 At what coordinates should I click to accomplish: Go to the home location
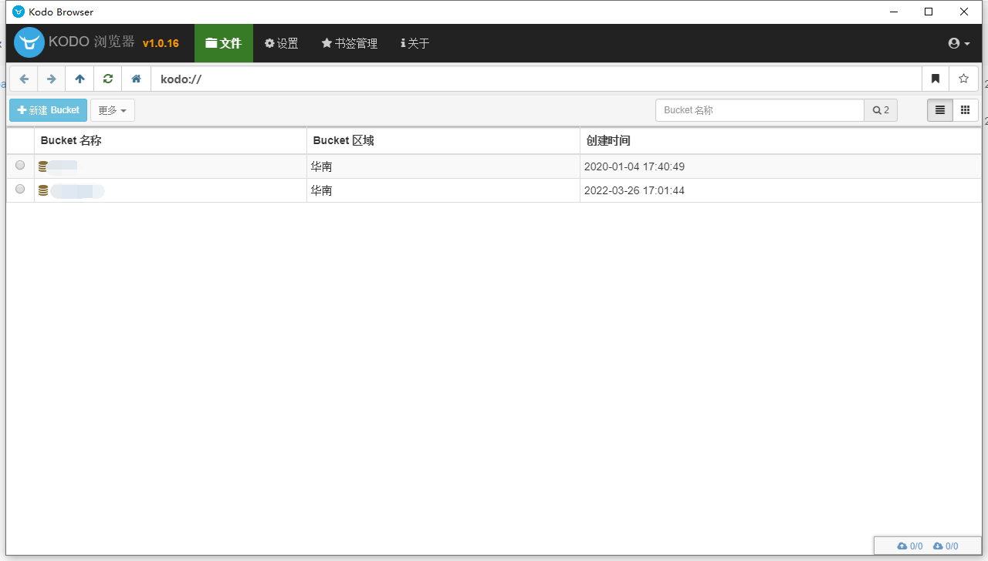[136, 79]
